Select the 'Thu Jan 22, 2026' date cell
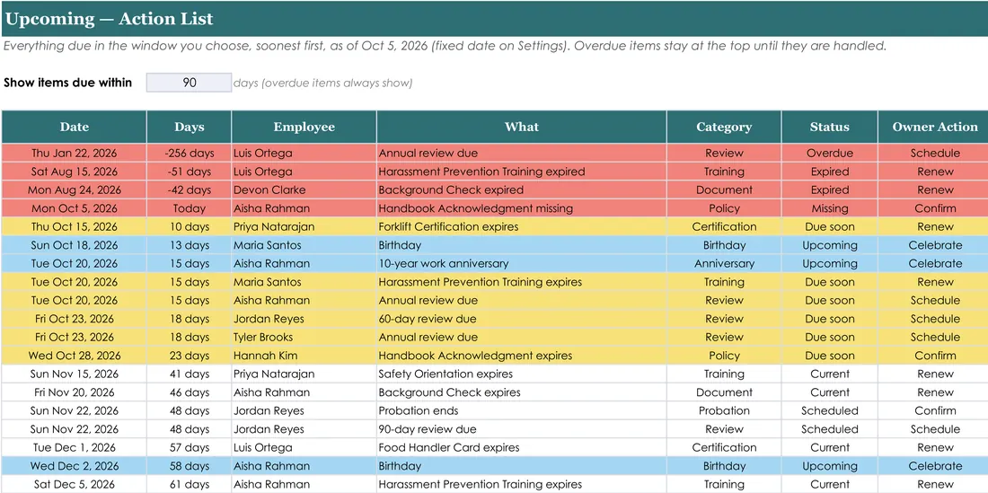Viewport: 988px width, 493px height. 75,153
